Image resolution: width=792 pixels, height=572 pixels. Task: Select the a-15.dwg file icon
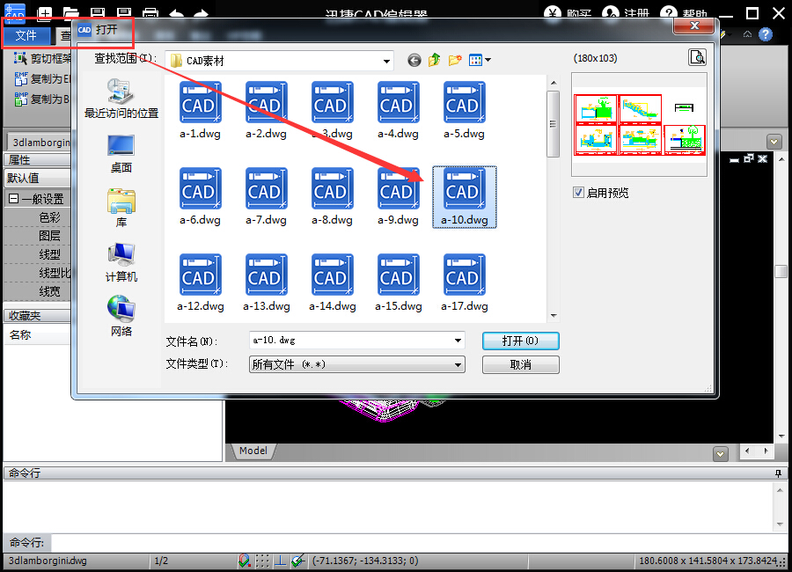398,275
